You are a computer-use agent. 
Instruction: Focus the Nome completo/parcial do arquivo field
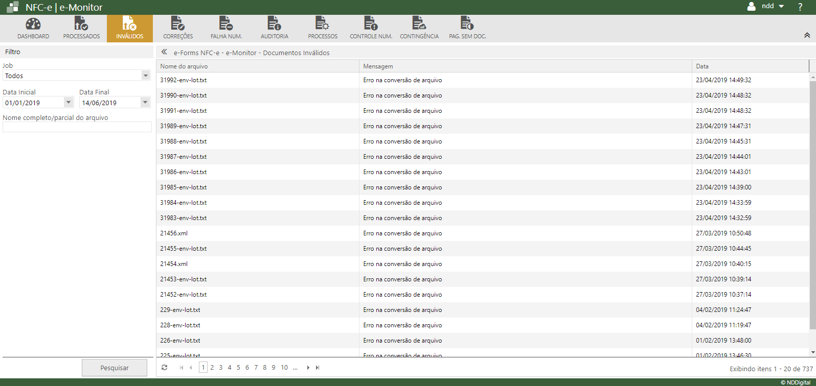coord(77,127)
